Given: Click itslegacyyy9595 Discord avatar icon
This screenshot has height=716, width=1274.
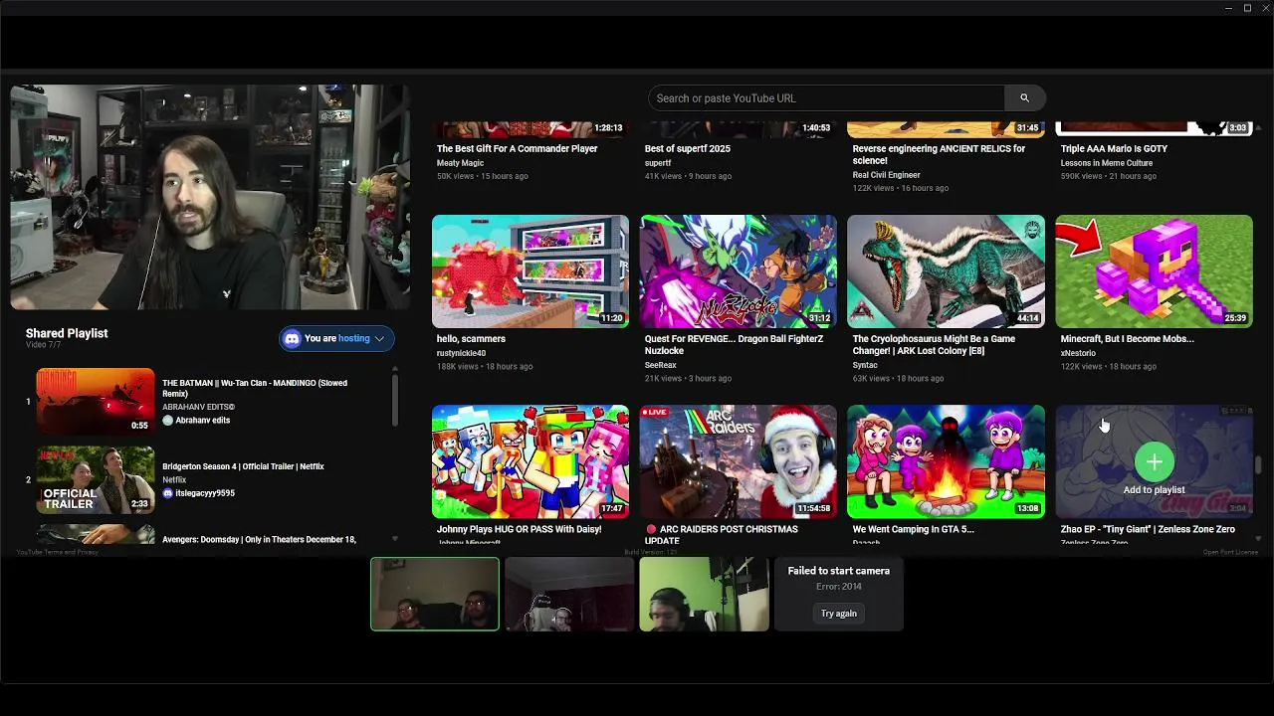Looking at the screenshot, I should (167, 493).
